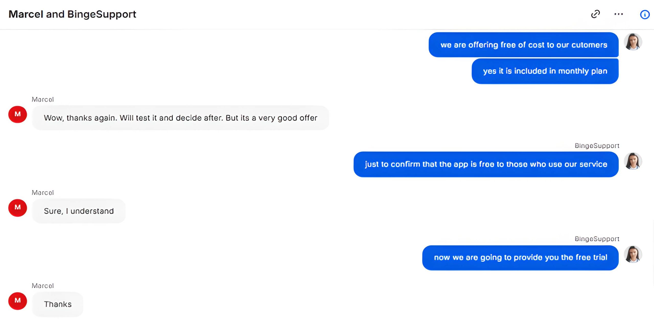Click the agent avatar beside 'just to confirm' message
The width and height of the screenshot is (654, 327).
click(633, 161)
